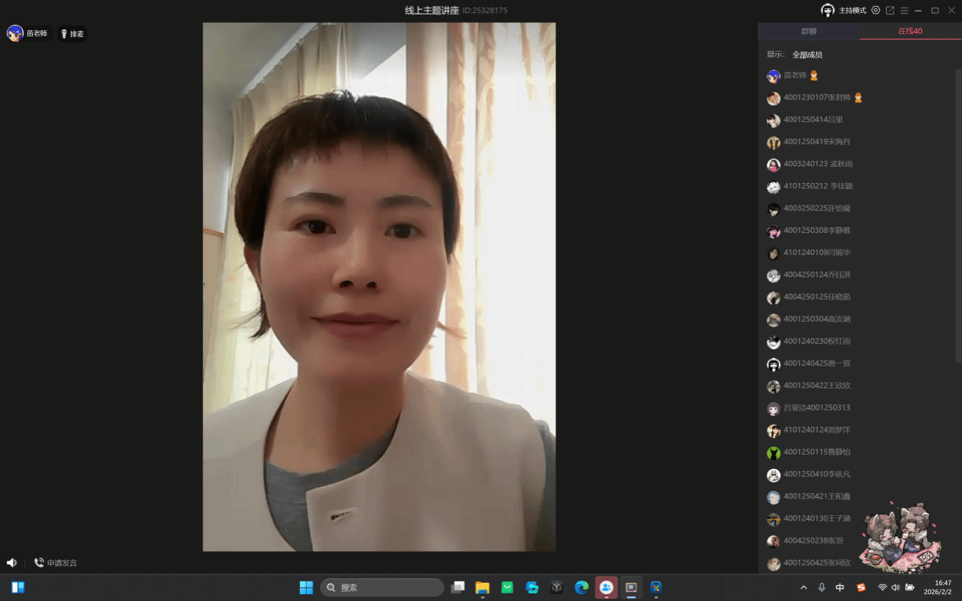Open the hamburger menu in title bar
Screen dimensions: 962x601
point(904,11)
